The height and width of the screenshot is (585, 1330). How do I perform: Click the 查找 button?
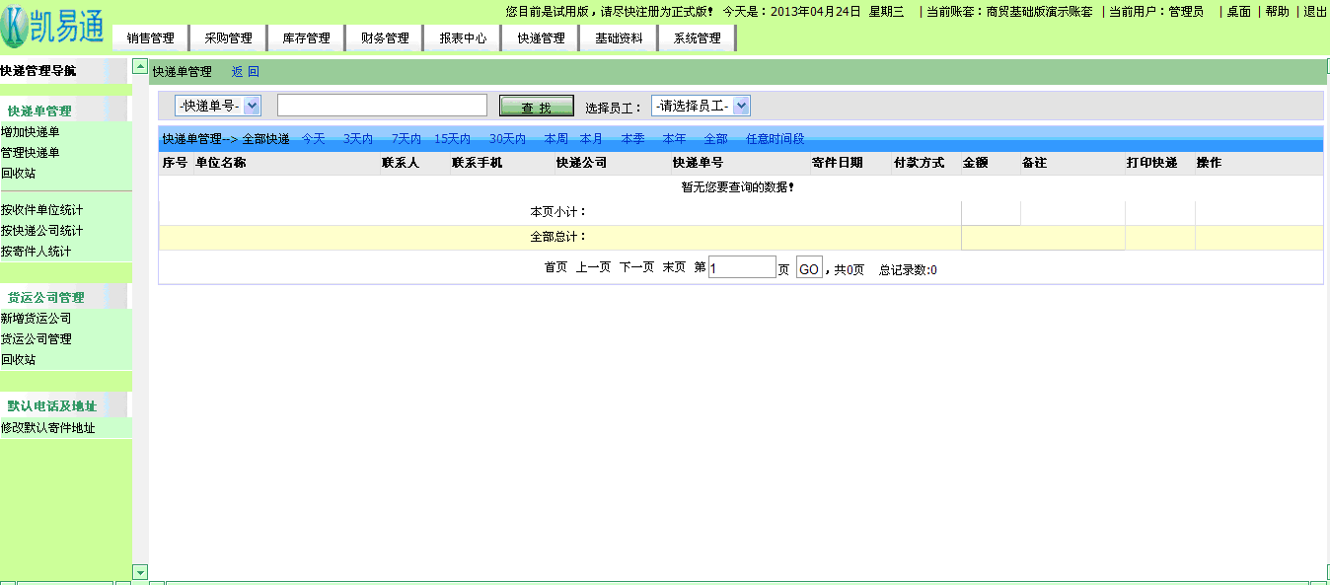click(537, 107)
